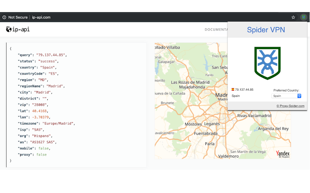This screenshot has height=193, width=310.
Task: Click Arganda del Rey on map
Action: tap(273, 129)
